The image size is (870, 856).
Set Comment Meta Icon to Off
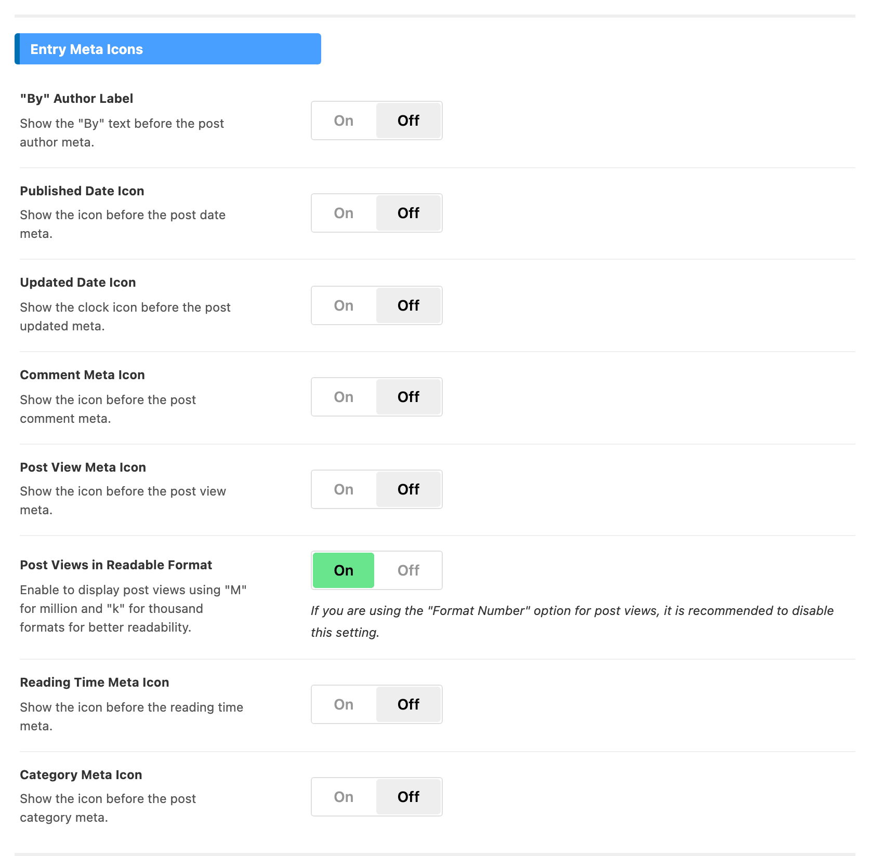pyautogui.click(x=408, y=397)
